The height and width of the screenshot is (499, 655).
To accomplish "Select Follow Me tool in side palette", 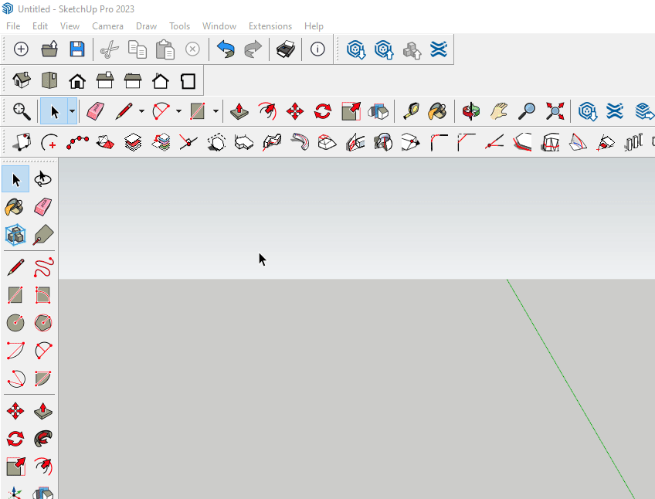I will pyautogui.click(x=43, y=439).
